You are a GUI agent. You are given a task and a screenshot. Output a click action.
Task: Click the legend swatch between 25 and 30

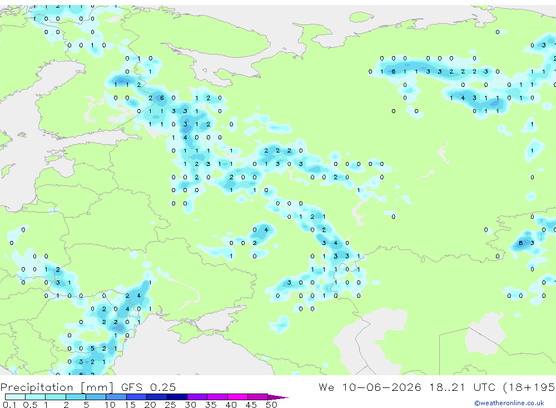177,397
